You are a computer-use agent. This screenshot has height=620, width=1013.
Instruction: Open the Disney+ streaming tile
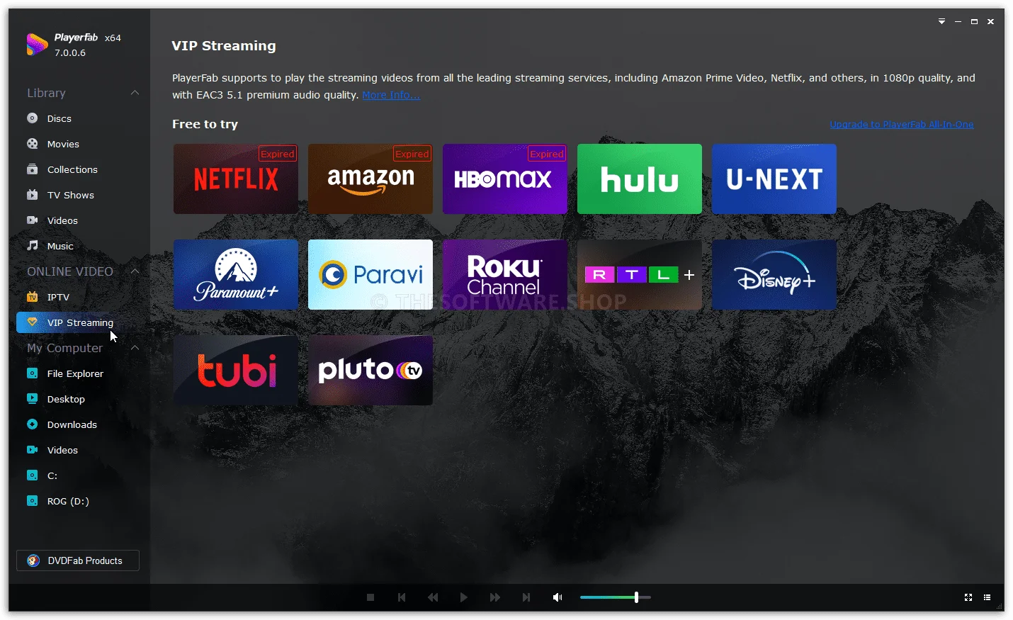coord(774,275)
